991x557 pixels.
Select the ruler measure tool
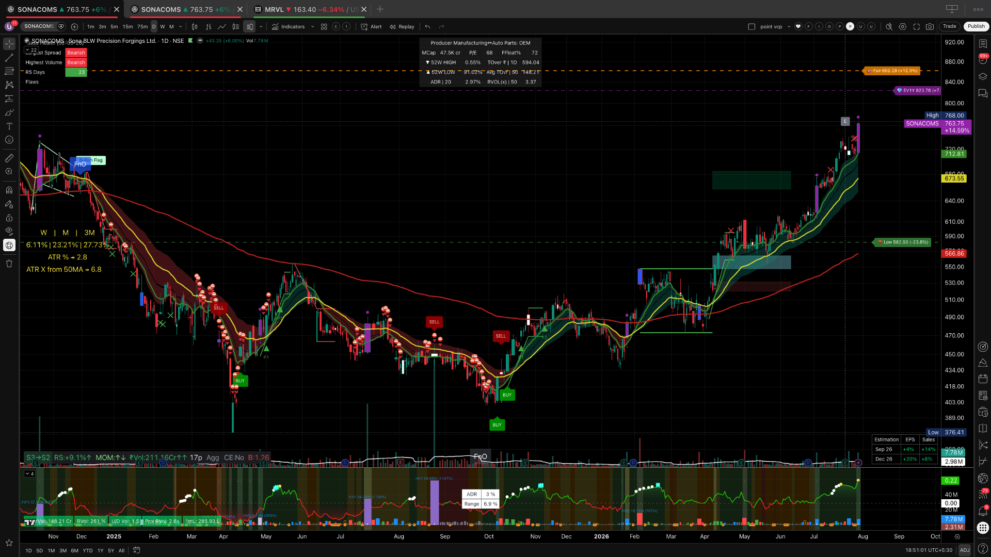pyautogui.click(x=9, y=158)
